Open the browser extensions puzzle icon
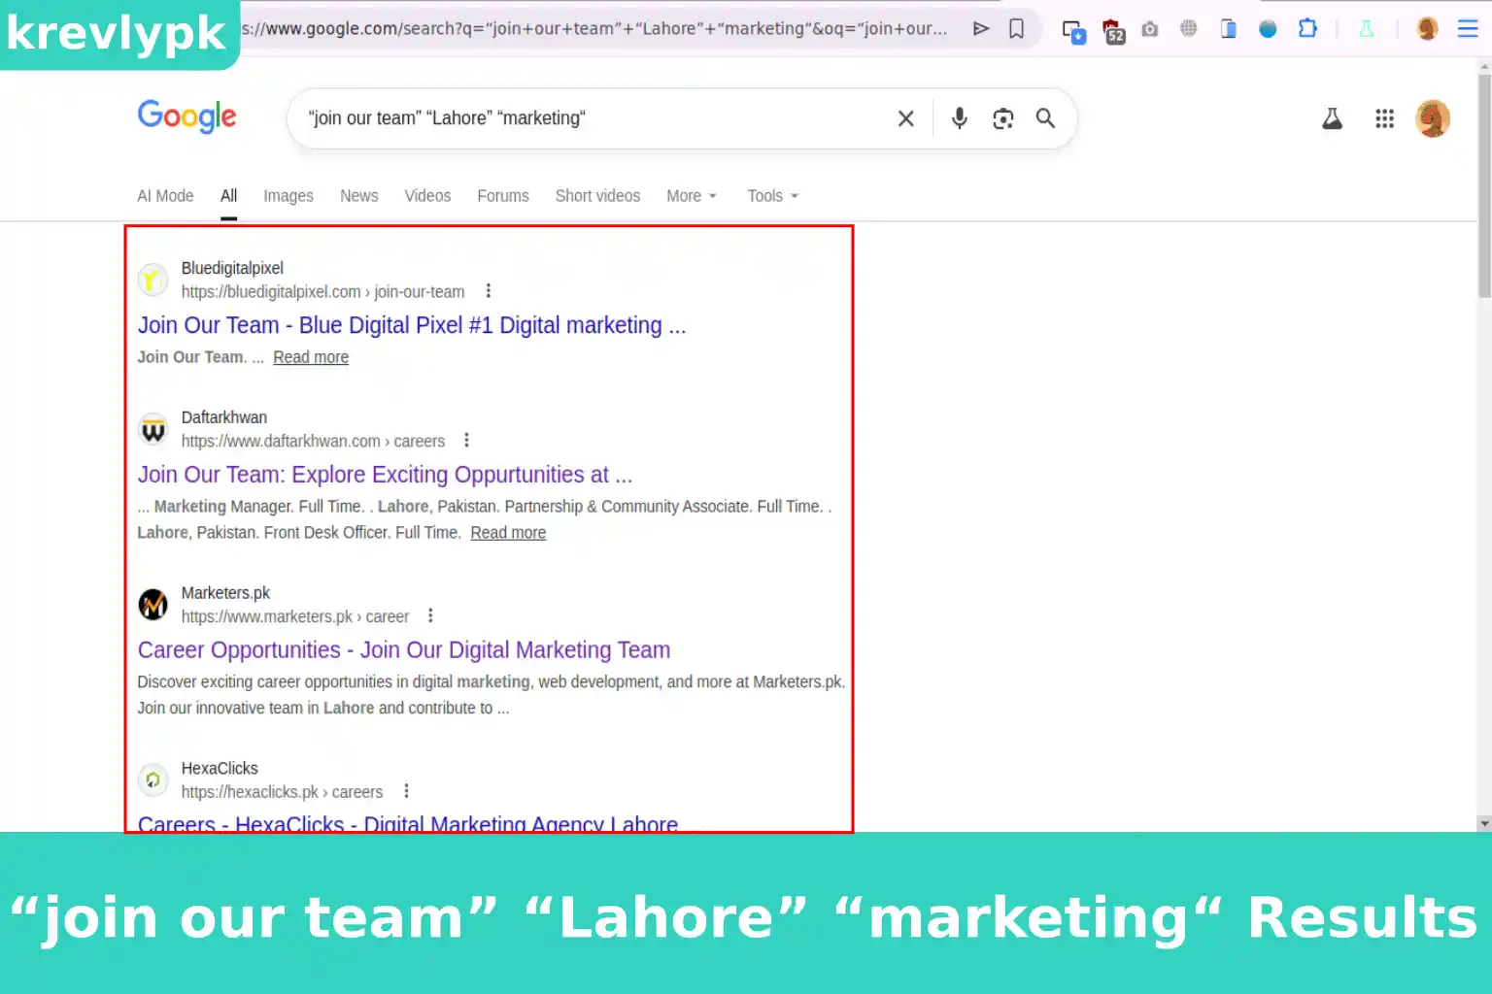Image resolution: width=1492 pixels, height=994 pixels. click(x=1307, y=29)
